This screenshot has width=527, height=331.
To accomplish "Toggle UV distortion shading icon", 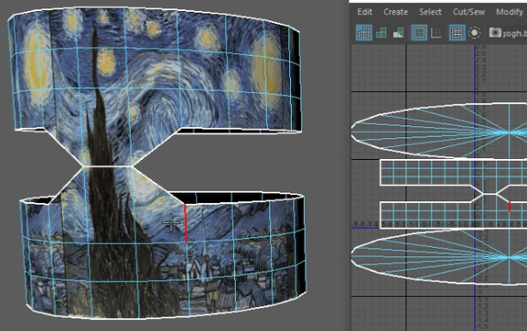I will [398, 33].
